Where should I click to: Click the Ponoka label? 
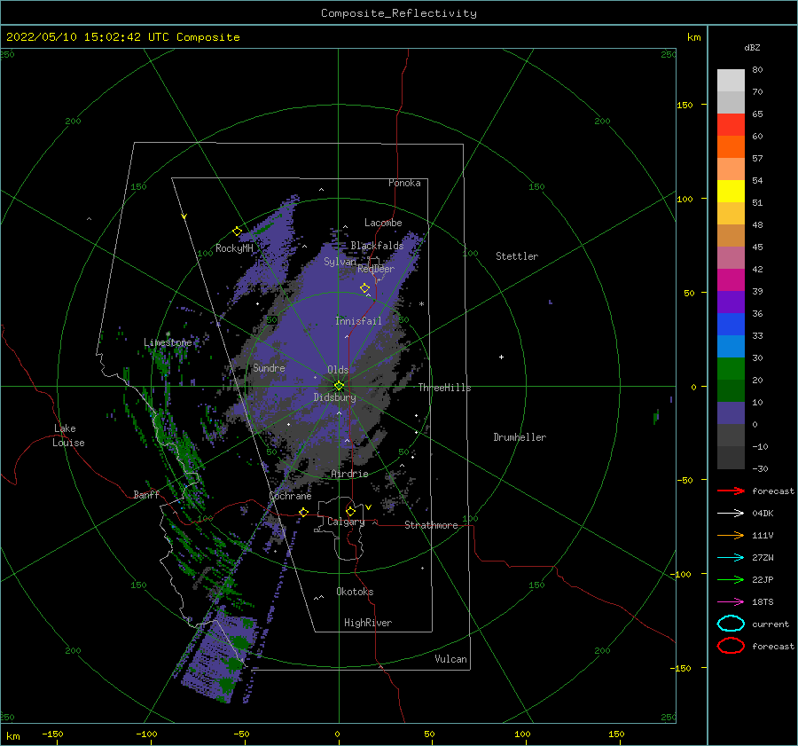pos(404,183)
